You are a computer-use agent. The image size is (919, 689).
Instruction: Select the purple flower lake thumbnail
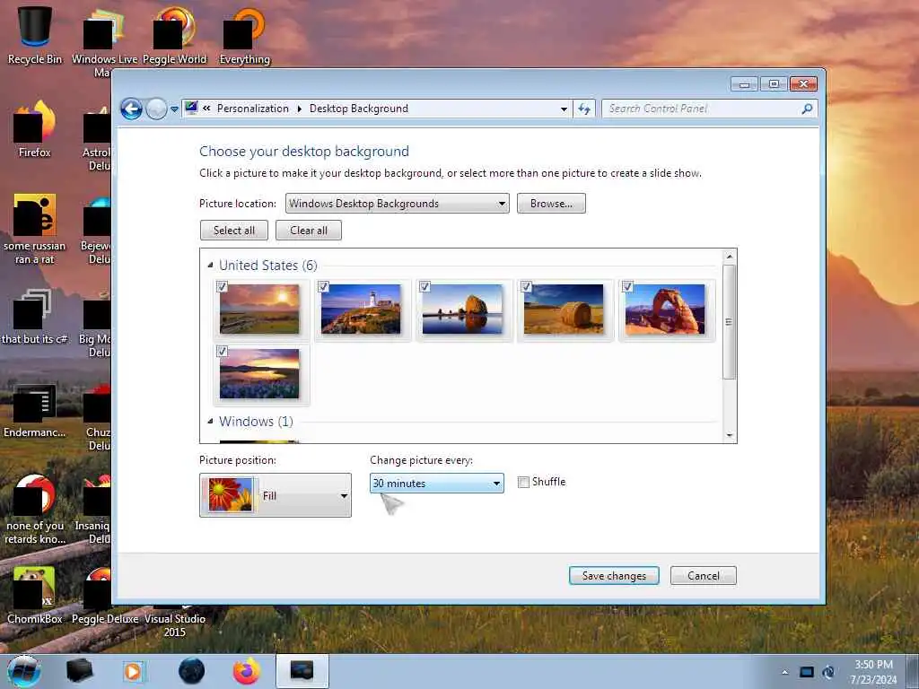click(x=259, y=374)
